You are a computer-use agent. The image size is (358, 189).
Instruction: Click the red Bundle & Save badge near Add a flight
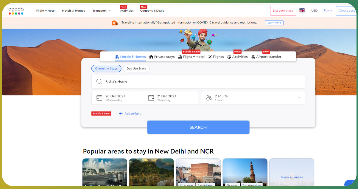point(101,114)
